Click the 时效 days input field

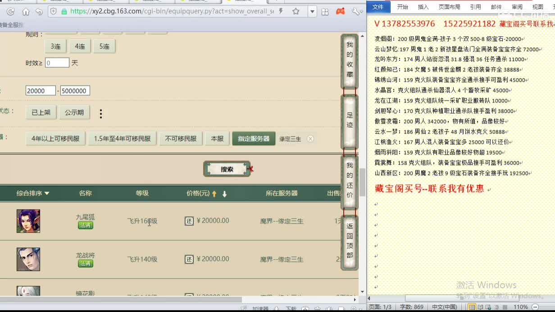click(x=57, y=63)
